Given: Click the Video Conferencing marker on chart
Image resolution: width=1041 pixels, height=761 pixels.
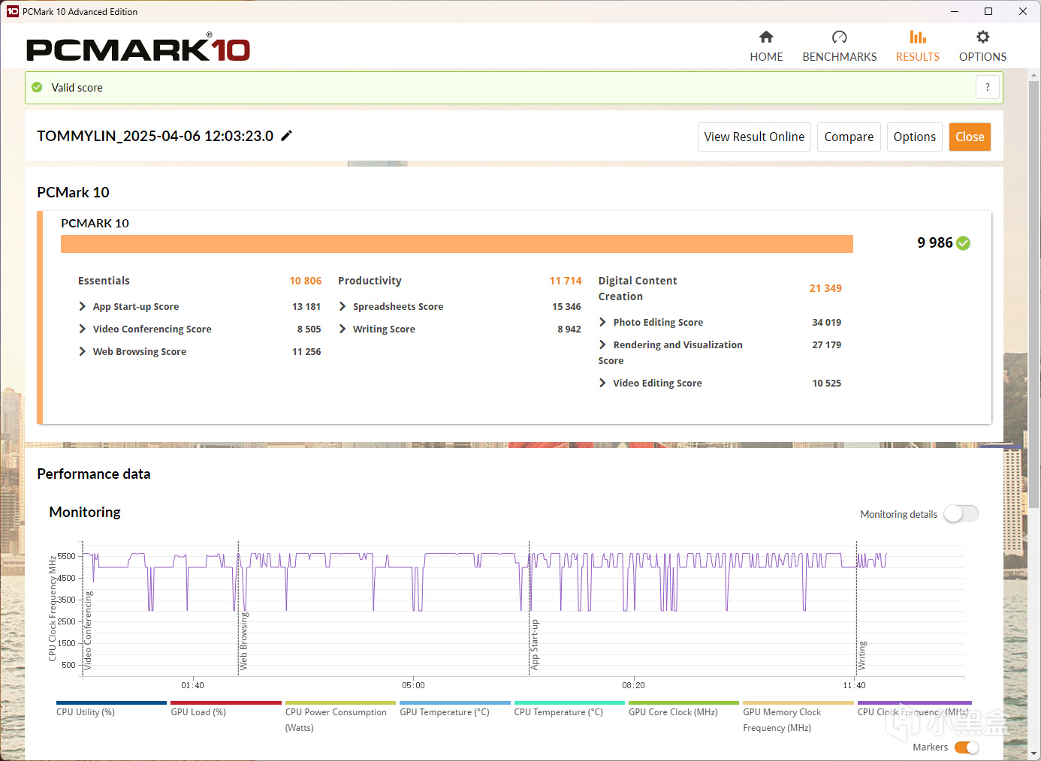Looking at the screenshot, I should [88, 630].
